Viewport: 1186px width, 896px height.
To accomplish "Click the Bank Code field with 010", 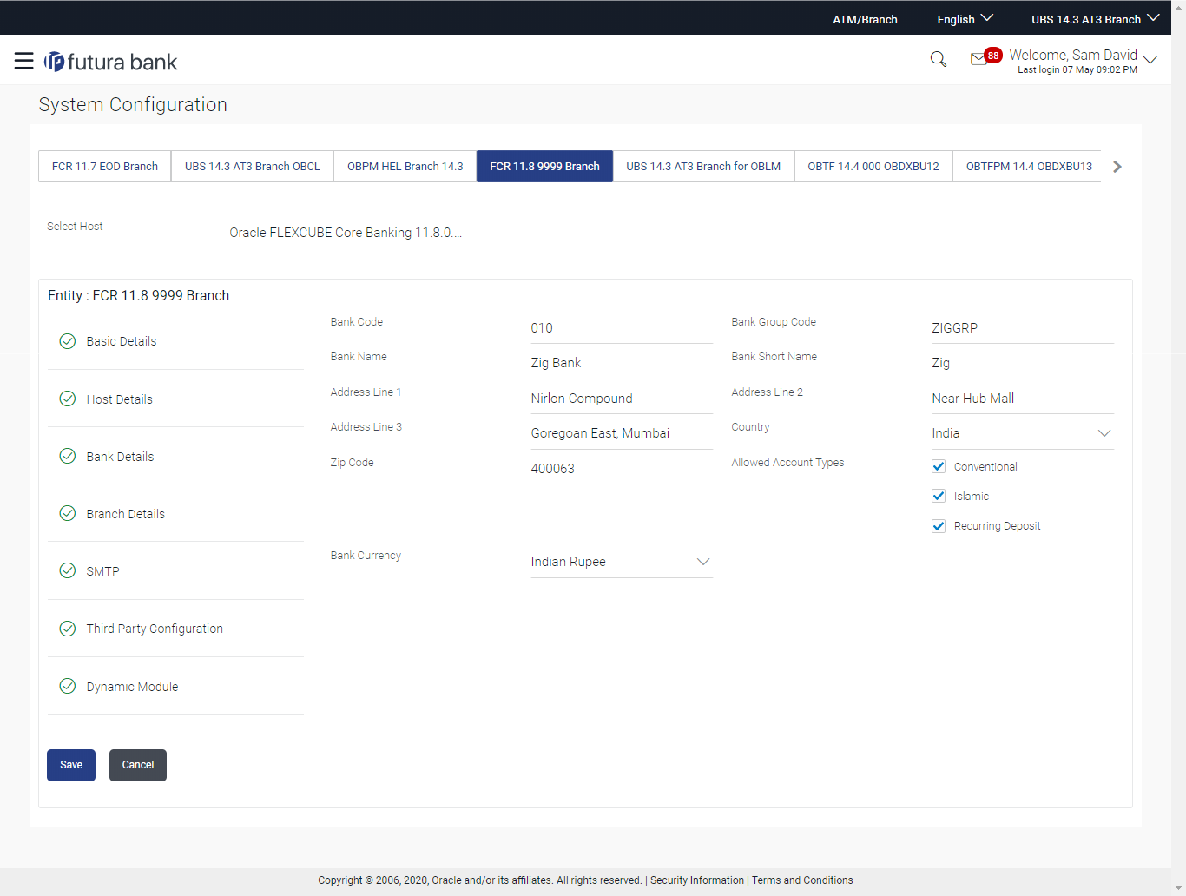I will point(621,328).
